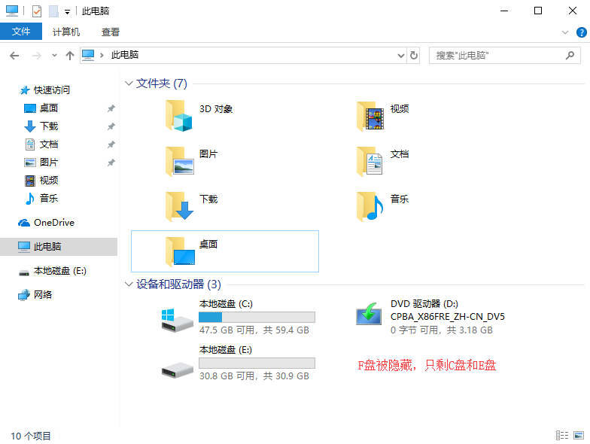Screen dimensions: 590x444
Task: Go forward with the forward arrow
Action: click(x=36, y=56)
